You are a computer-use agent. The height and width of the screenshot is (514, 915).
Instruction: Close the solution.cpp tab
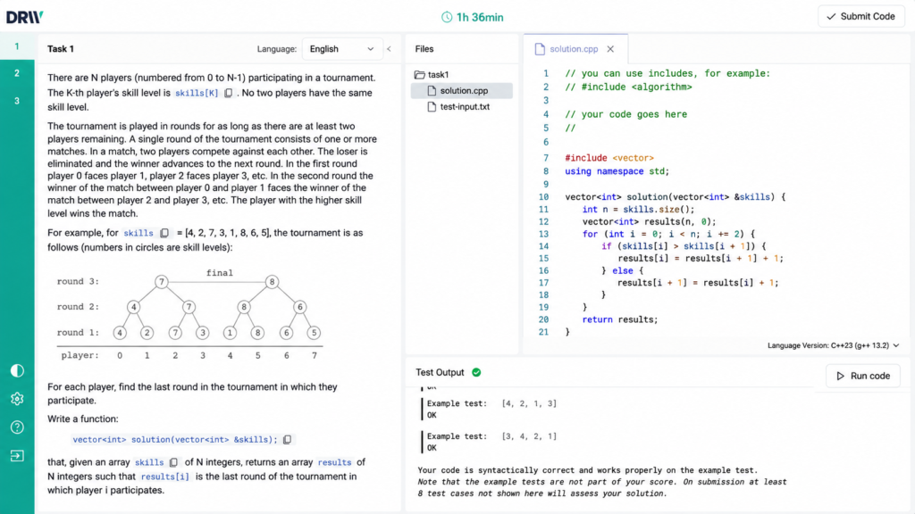(x=610, y=49)
